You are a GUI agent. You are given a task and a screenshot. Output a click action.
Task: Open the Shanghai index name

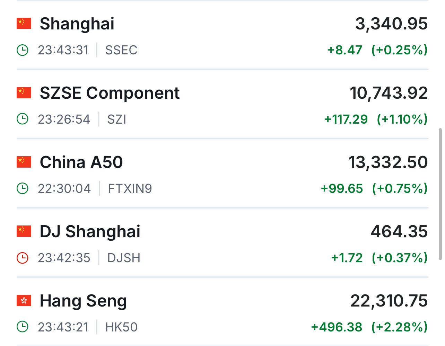[x=77, y=24]
